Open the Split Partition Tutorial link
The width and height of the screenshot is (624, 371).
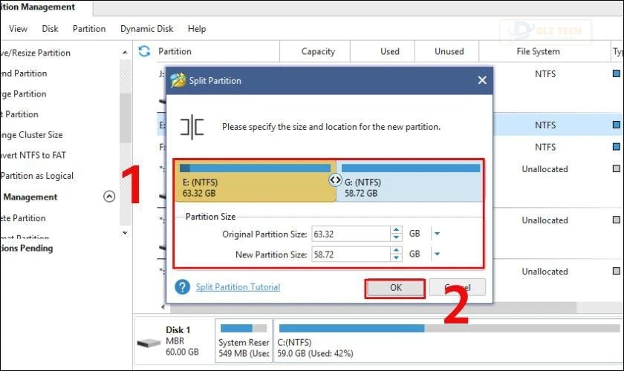click(238, 286)
